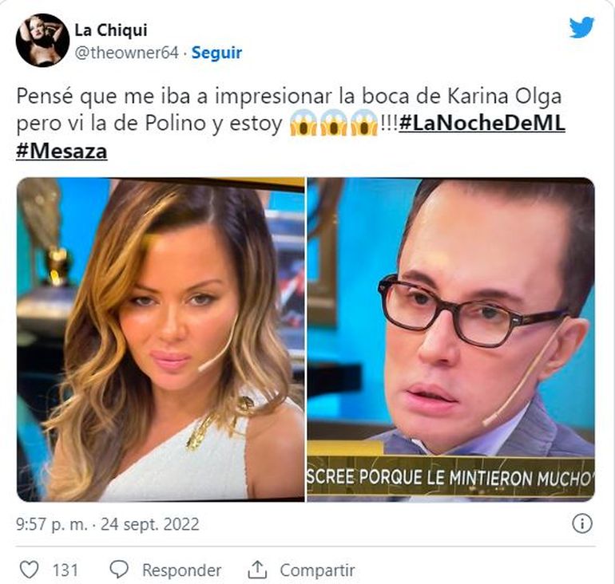Click the 131 likes count
Viewport: 615px width, 584px height.
tap(65, 570)
